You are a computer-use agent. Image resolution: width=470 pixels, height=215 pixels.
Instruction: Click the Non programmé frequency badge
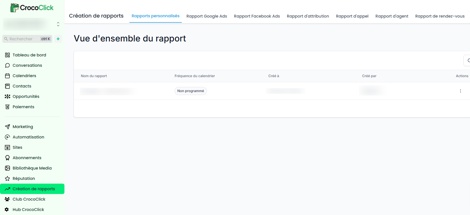(x=191, y=91)
